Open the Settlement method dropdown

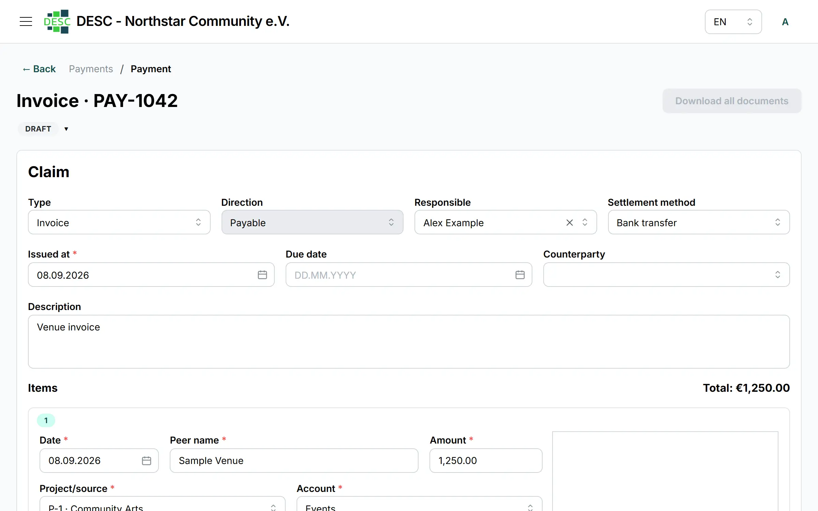coord(699,222)
